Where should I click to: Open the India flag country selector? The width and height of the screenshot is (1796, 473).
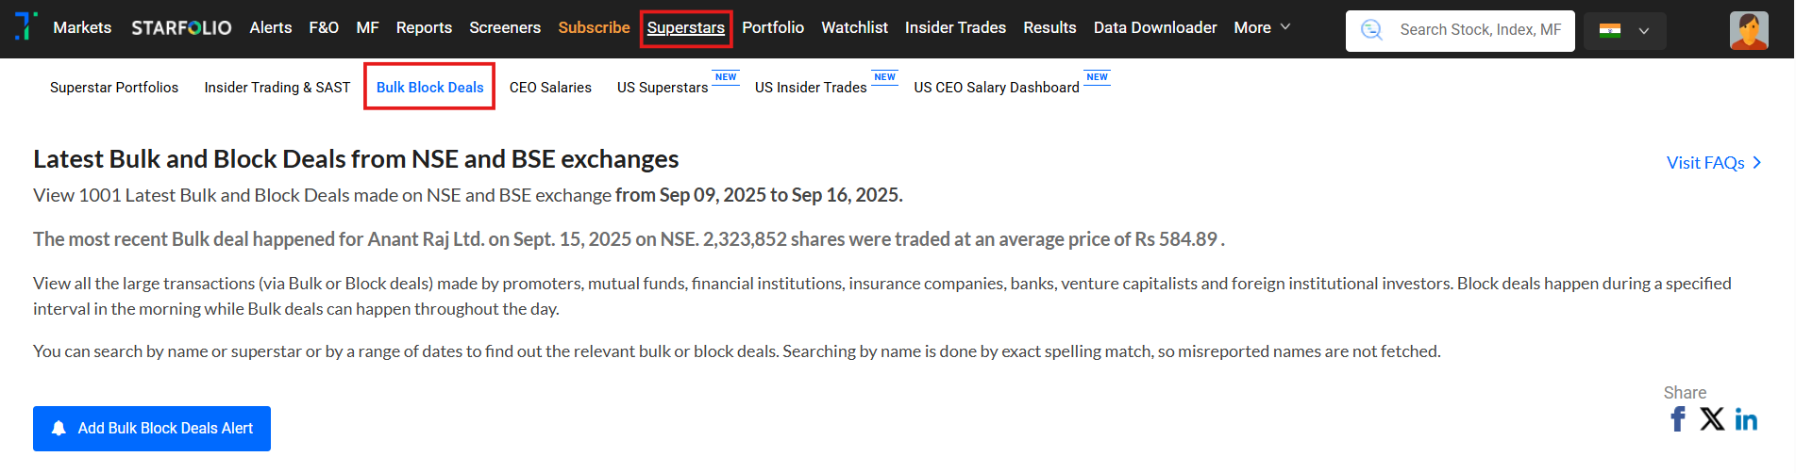pyautogui.click(x=1624, y=30)
